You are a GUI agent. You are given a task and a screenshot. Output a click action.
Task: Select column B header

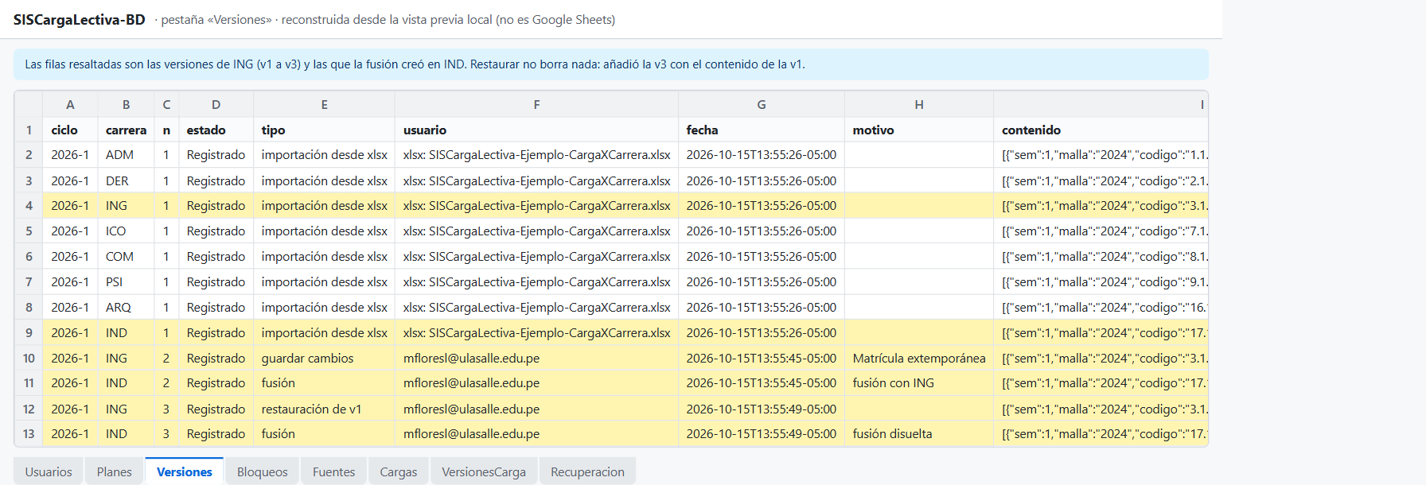126,104
